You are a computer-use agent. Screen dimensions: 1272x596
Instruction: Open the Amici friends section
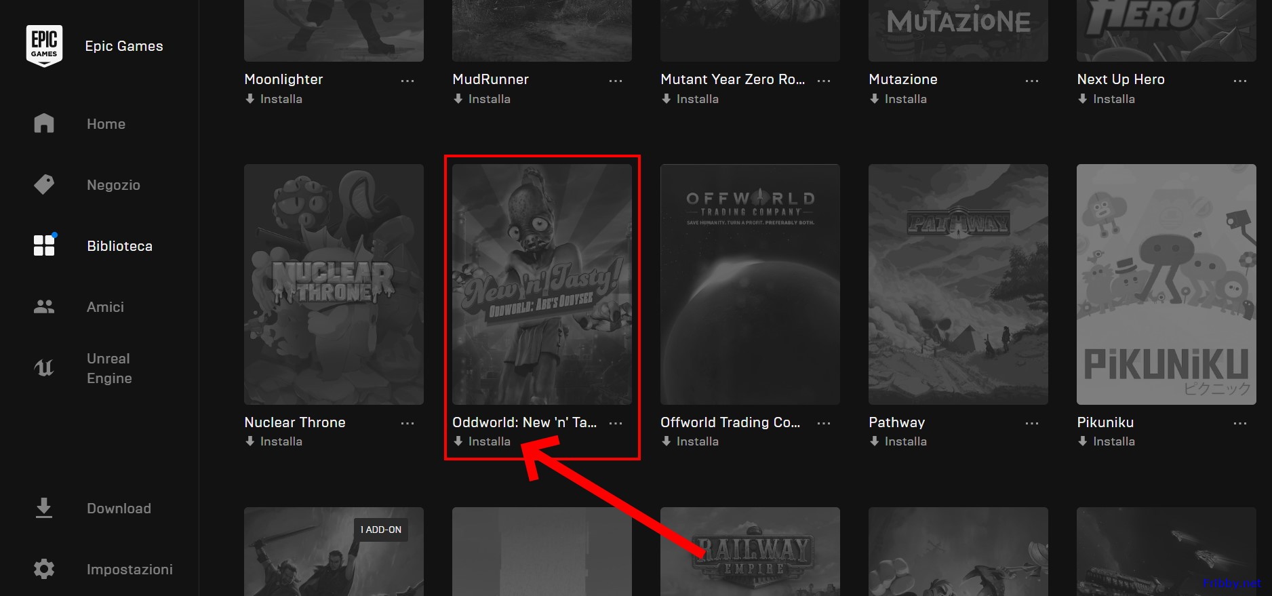[105, 307]
